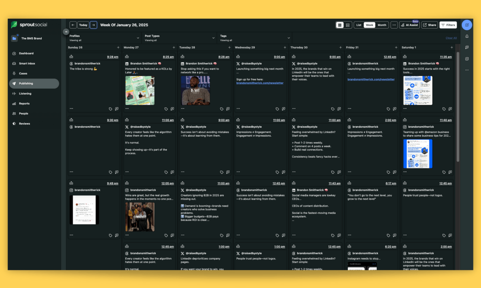Click the add-item icon in right rail
The width and height of the screenshot is (481, 288).
pyautogui.click(x=467, y=59)
